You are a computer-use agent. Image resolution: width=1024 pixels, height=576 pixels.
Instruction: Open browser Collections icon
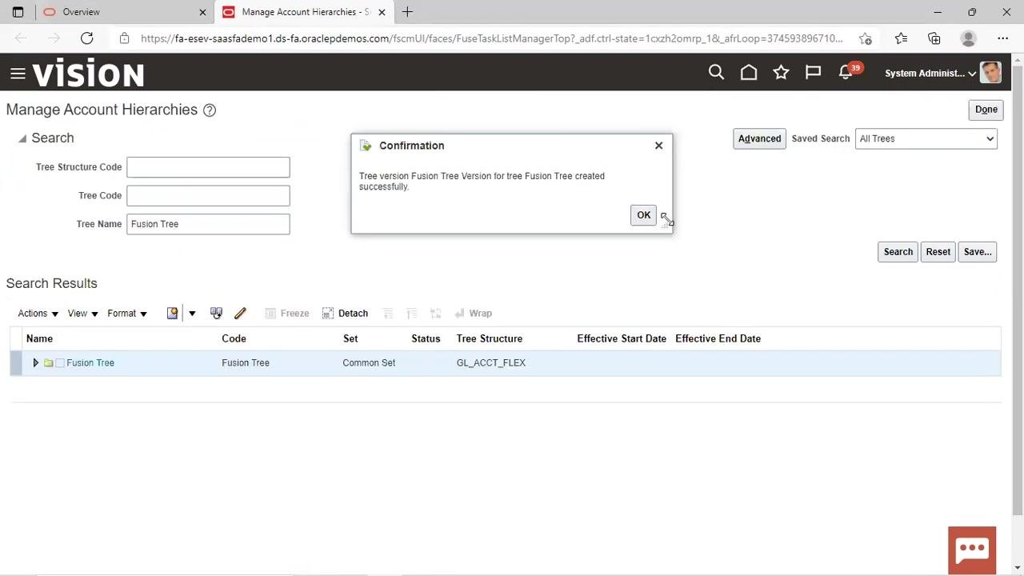pos(934,38)
